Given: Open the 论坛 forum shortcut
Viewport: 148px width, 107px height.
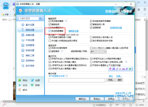Looking at the screenshot, I should coord(23,85).
